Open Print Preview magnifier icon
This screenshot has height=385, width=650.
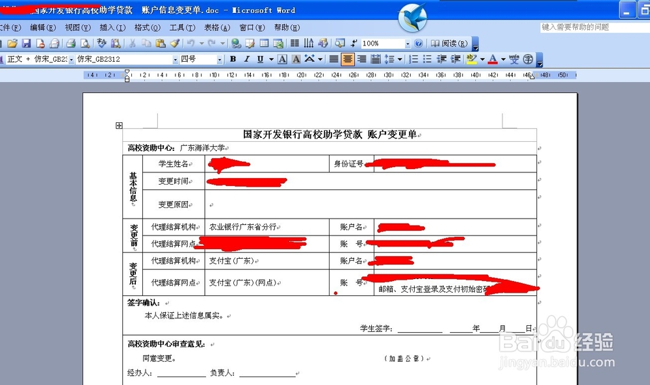pyautogui.click(x=85, y=43)
